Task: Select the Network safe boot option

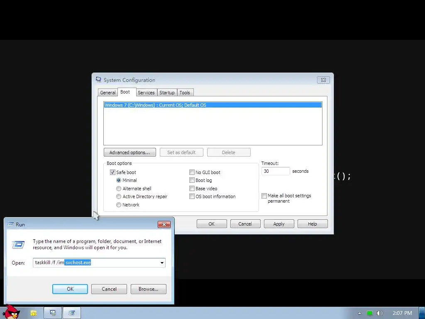Action: pos(118,205)
